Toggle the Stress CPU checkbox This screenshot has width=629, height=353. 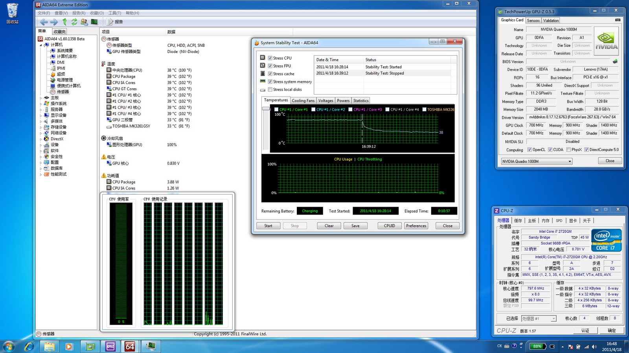pyautogui.click(x=270, y=58)
